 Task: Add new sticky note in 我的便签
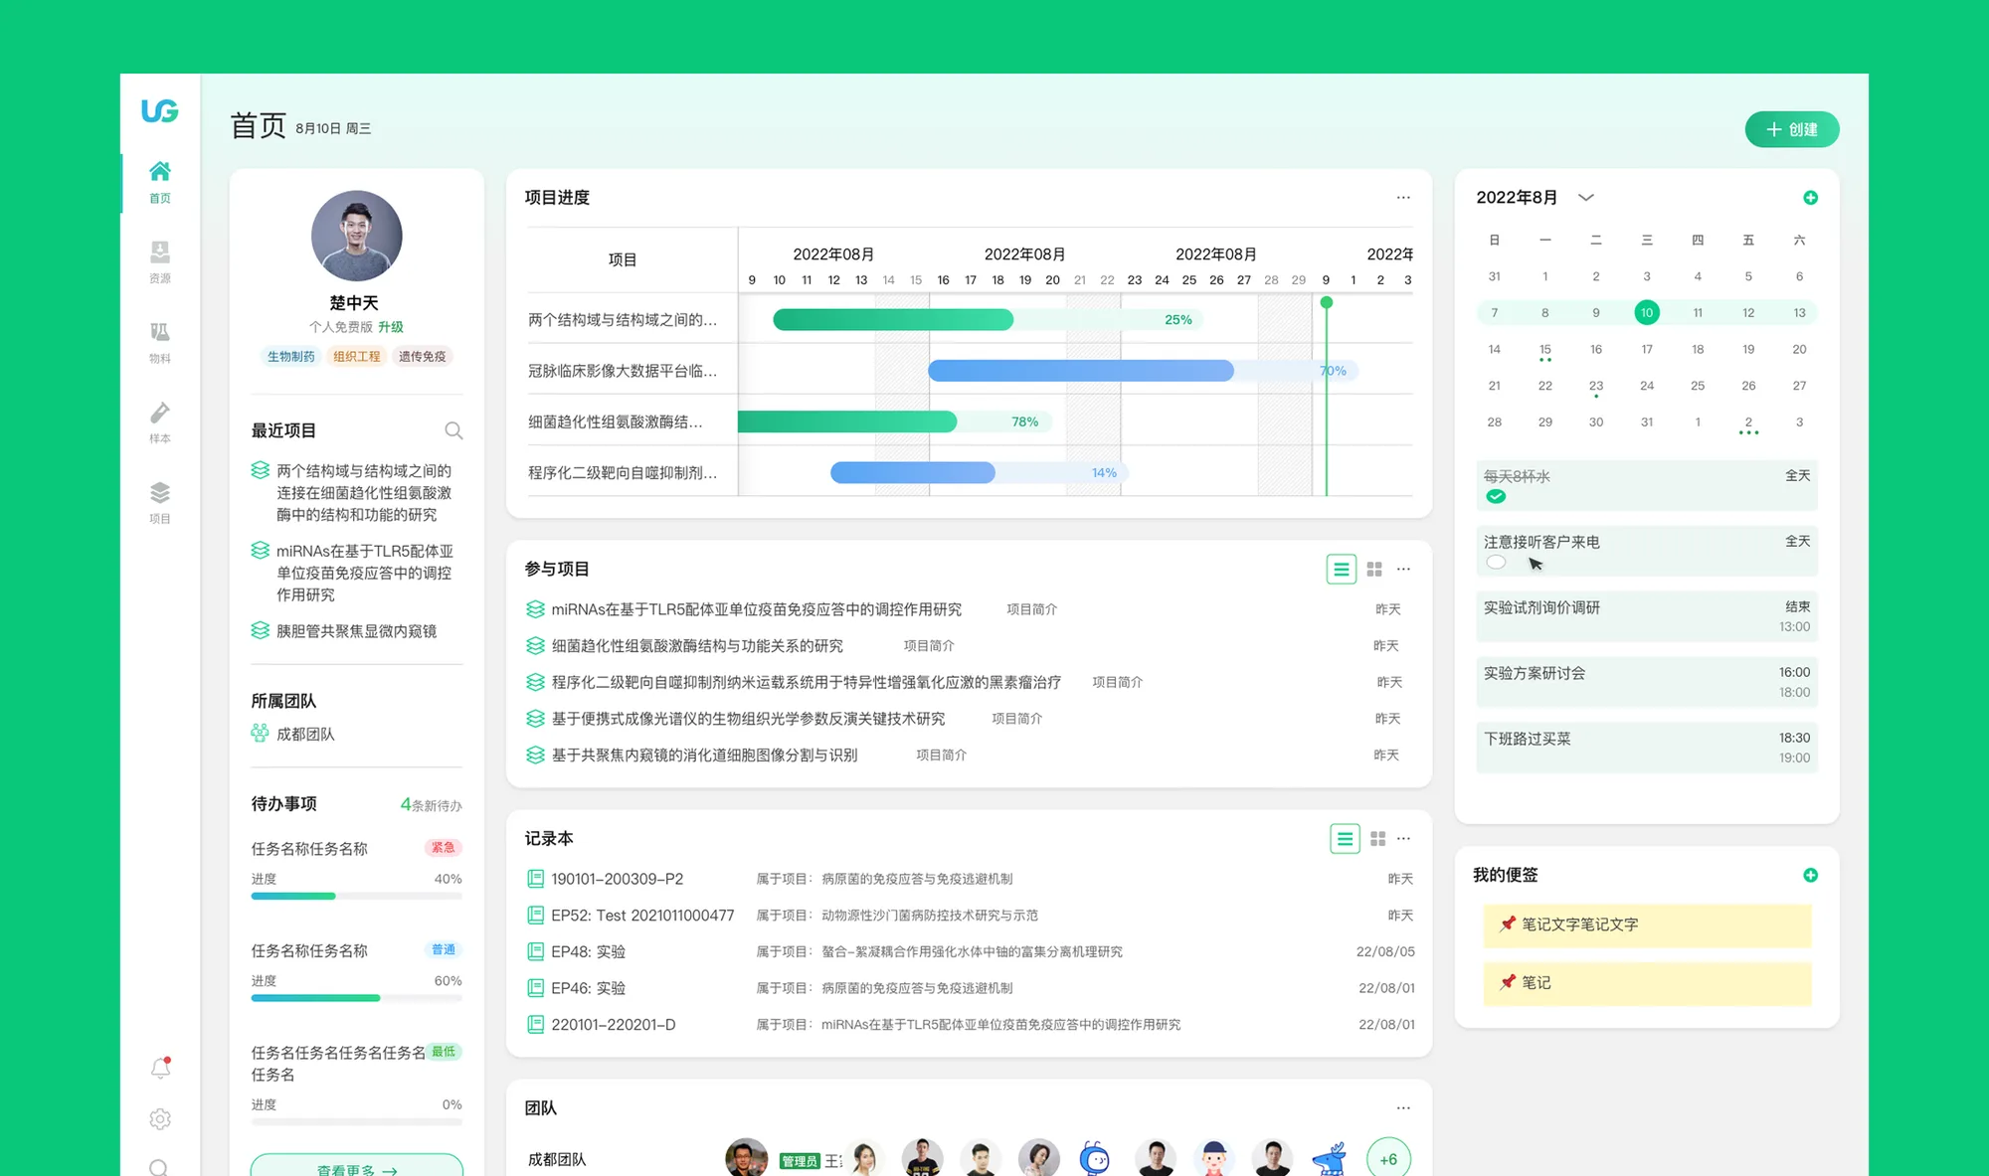click(1810, 875)
